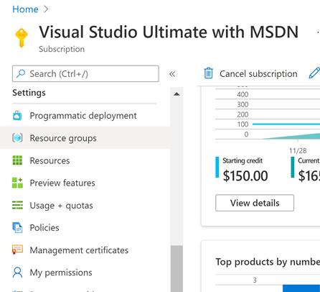This screenshot has width=320, height=292.
Task: Click the Resource groups cube icon
Action: pyautogui.click(x=17, y=138)
